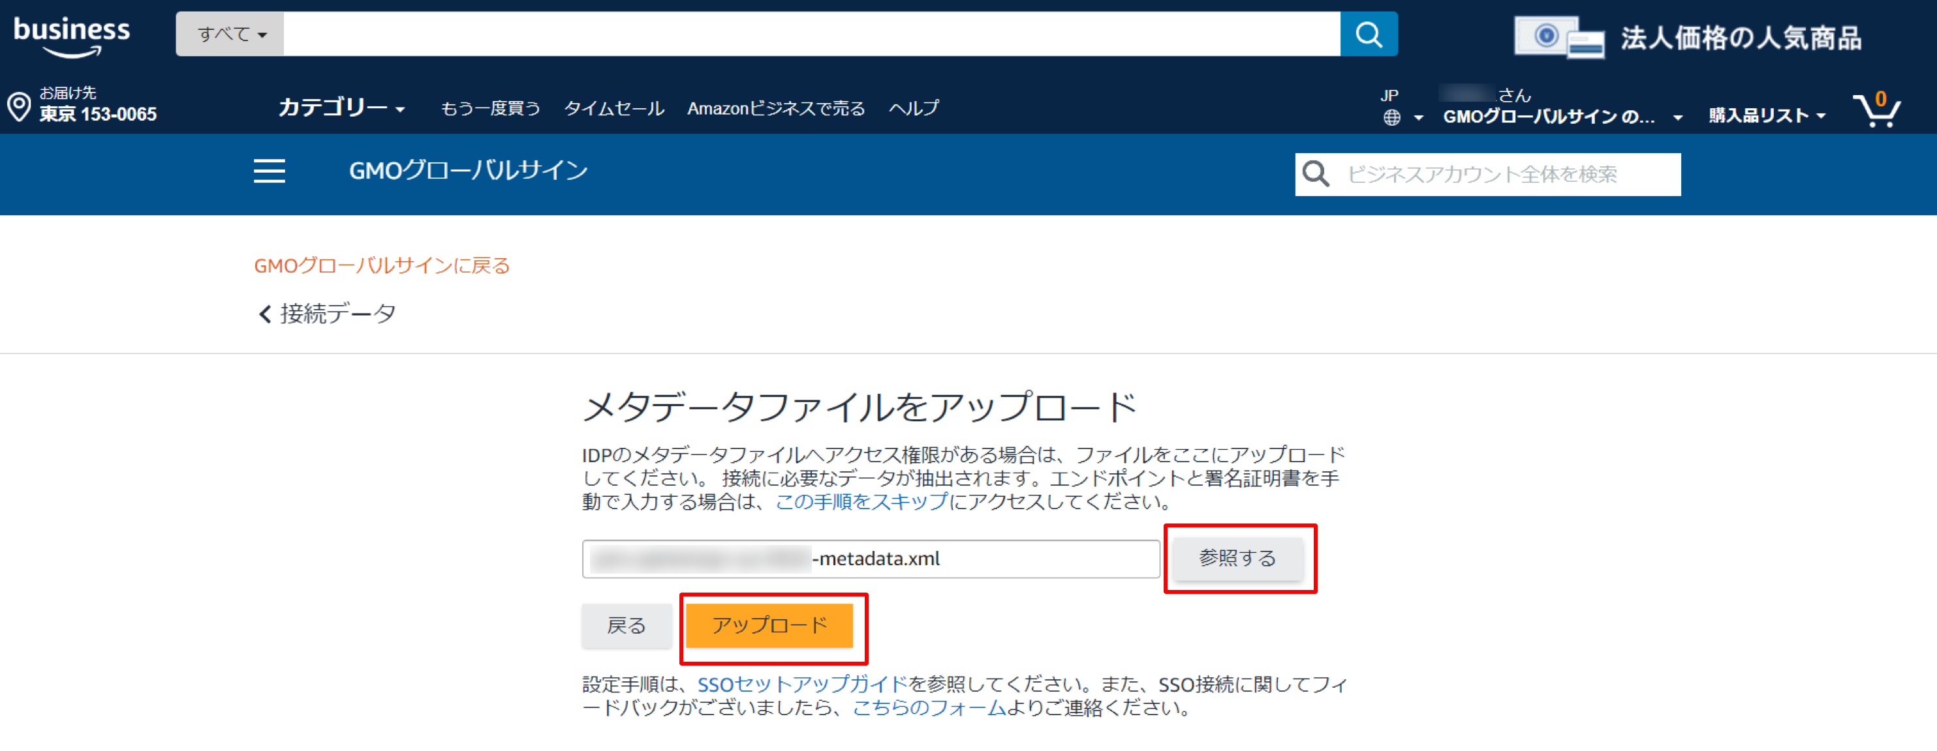Open Amazonビジネスで売る link
Screen dimensions: 1937x751
coord(776,108)
